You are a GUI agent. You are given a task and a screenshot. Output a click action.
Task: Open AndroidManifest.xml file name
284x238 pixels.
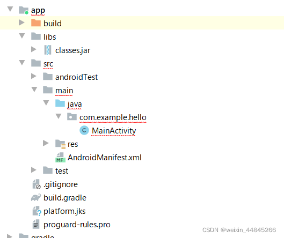(x=105, y=158)
